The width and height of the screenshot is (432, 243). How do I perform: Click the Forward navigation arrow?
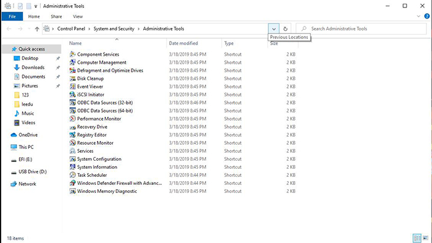point(20,28)
